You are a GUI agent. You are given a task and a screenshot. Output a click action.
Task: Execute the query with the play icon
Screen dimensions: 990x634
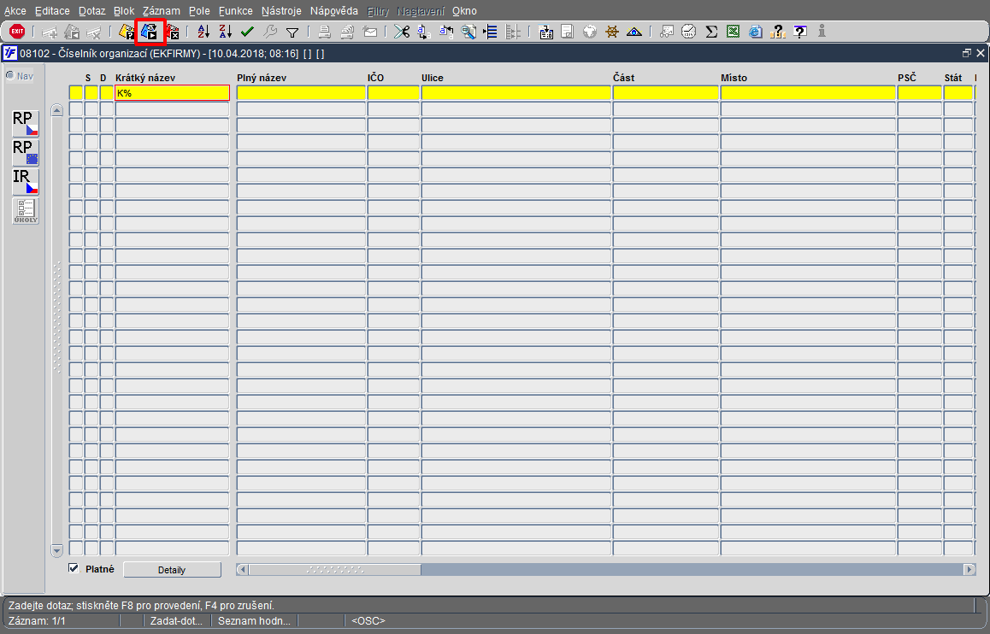(150, 32)
